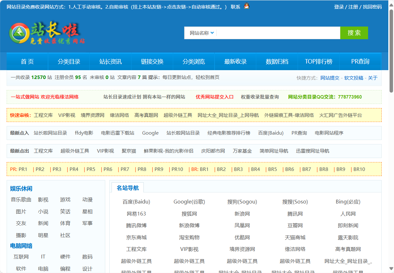The height and width of the screenshot is (273, 394).
Task: Open 站长资讯 navigation item
Action: point(111,62)
